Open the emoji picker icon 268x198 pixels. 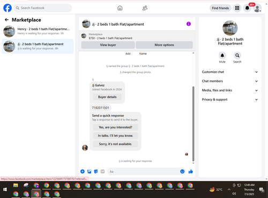click(x=182, y=171)
